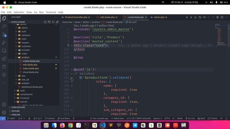Image resolution: width=230 pixels, height=129 pixels.
Task: Open dashboard.blade.php in the Explorer
Action: [x=32, y=87]
